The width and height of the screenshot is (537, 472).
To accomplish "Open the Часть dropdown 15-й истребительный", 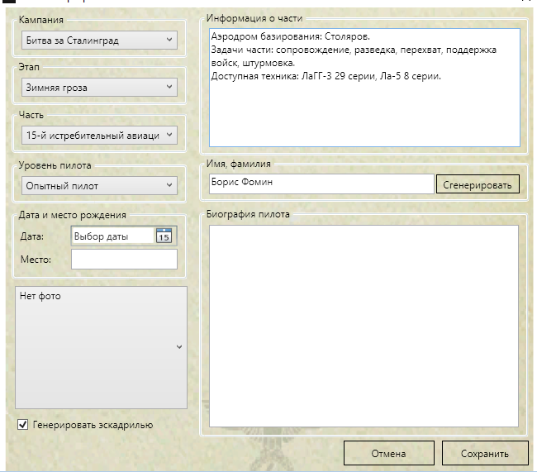I will (99, 135).
